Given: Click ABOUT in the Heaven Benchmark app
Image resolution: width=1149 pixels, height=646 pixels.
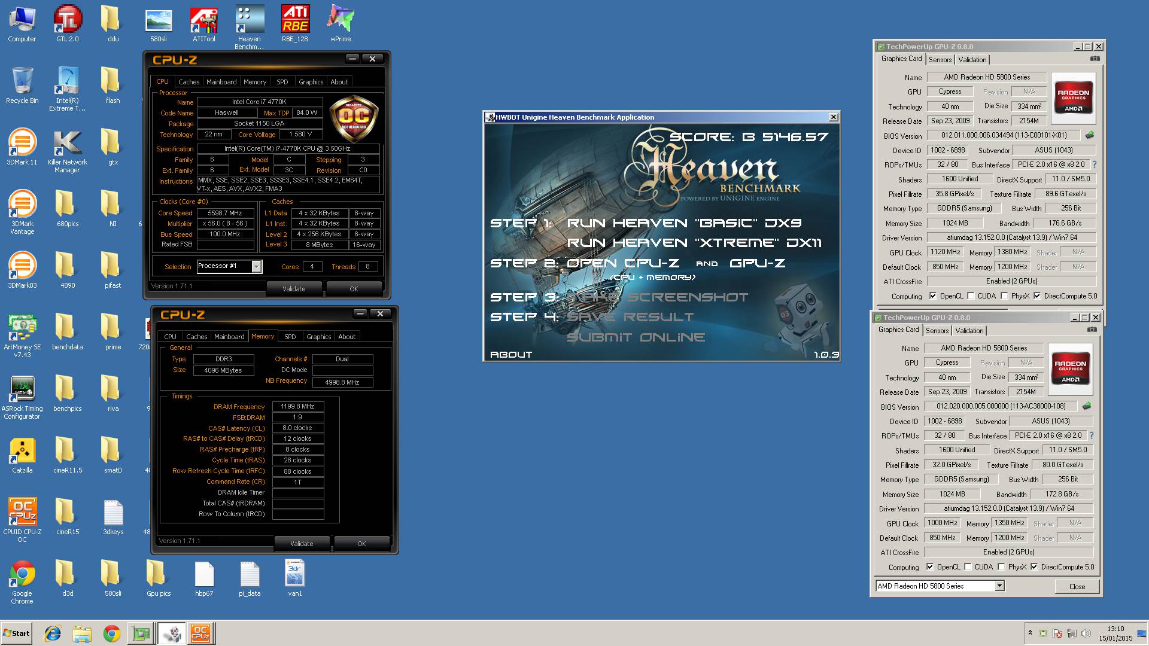Looking at the screenshot, I should tap(511, 355).
